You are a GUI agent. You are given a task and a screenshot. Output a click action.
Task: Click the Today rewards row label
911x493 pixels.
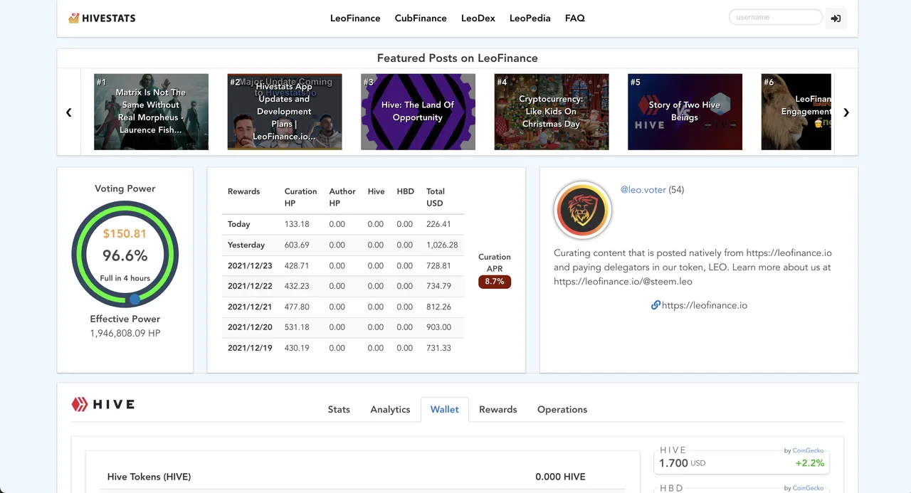pos(239,224)
